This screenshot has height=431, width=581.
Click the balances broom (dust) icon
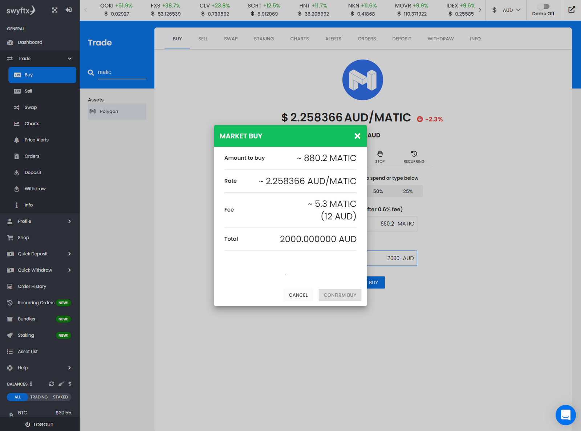pyautogui.click(x=61, y=384)
